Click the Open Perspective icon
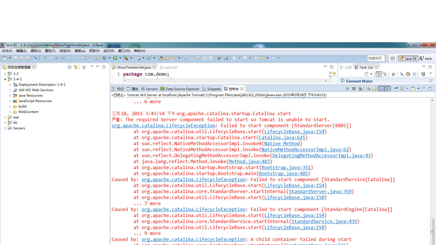The image size is (436, 245). pos(393,58)
